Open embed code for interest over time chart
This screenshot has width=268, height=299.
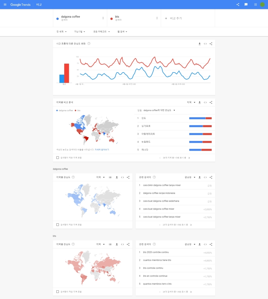[205, 44]
